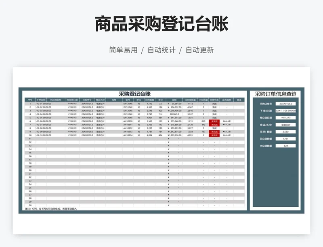Click amount cell 20XX45.0

[x=174, y=114]
